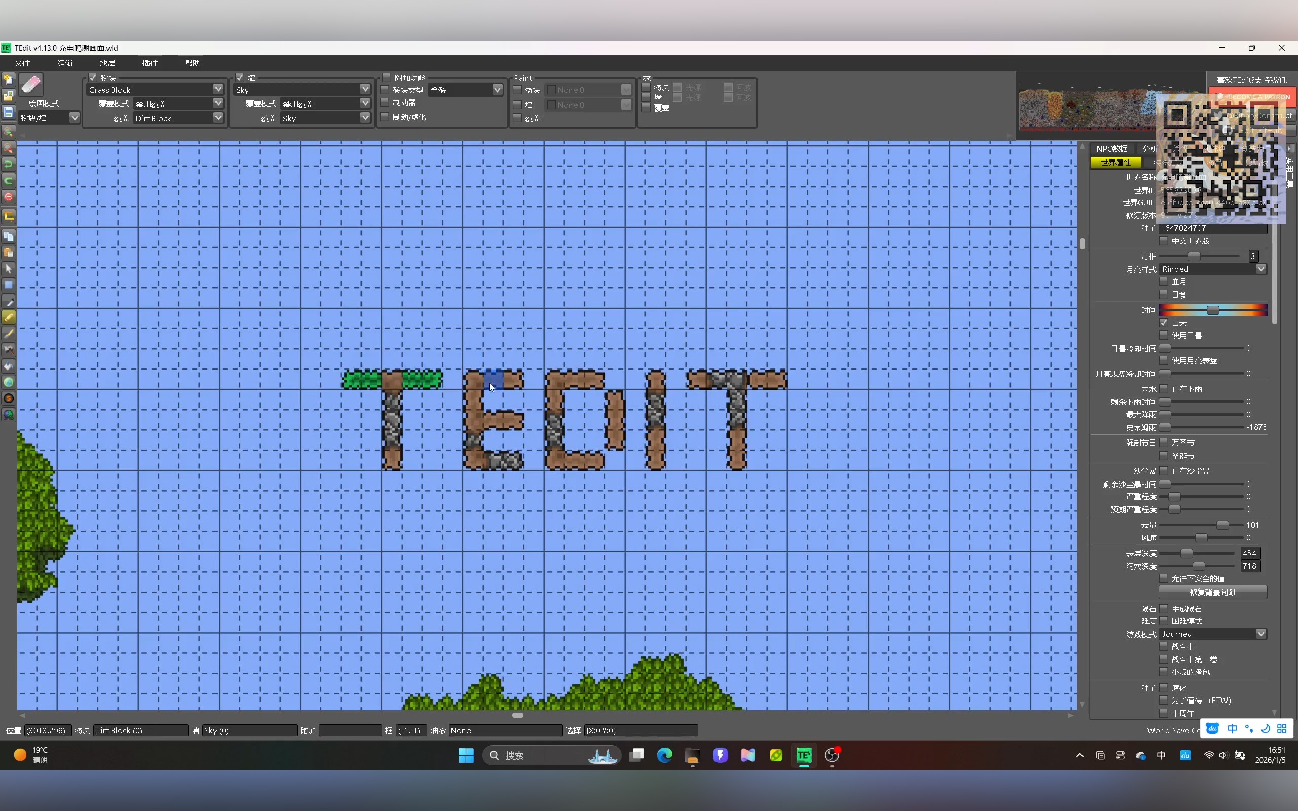Click the 修复背景间隙 button
The height and width of the screenshot is (811, 1298).
point(1212,592)
